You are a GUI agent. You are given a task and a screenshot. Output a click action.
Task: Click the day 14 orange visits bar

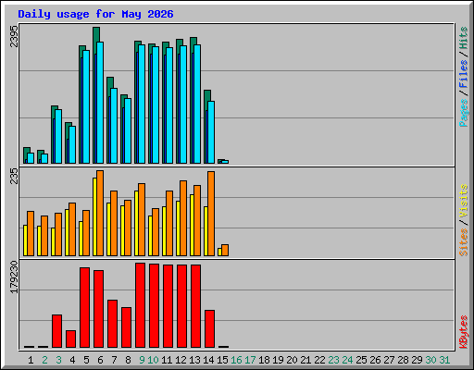211,214
